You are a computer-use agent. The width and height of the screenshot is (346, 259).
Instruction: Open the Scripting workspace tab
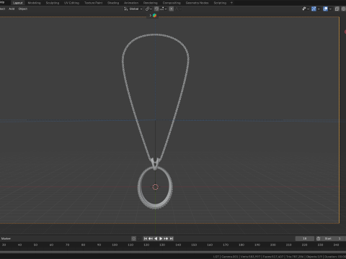pos(220,3)
